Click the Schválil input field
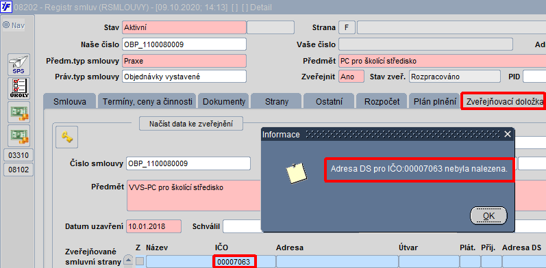The width and height of the screenshot is (546, 268). [242, 226]
